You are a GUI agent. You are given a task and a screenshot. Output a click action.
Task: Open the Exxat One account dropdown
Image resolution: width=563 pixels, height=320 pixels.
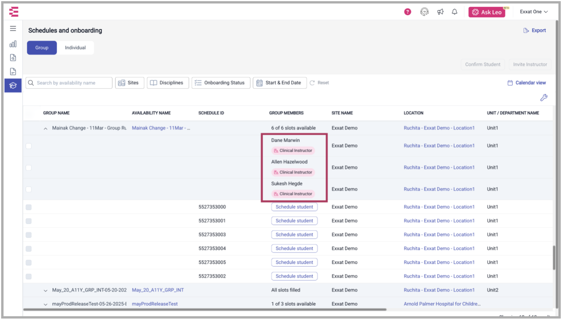(534, 12)
